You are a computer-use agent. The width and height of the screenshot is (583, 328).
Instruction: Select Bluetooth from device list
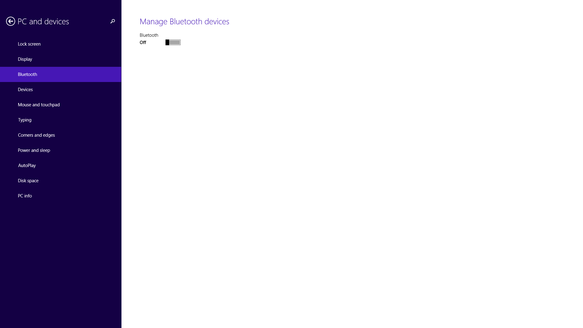[60, 74]
